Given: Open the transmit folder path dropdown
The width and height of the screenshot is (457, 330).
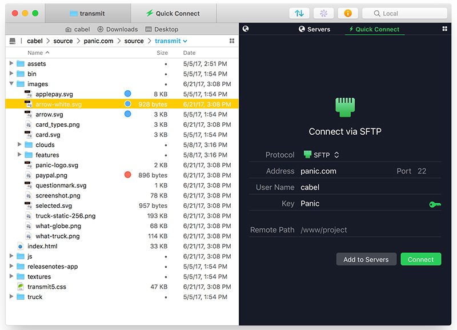Looking at the screenshot, I should click(x=171, y=41).
